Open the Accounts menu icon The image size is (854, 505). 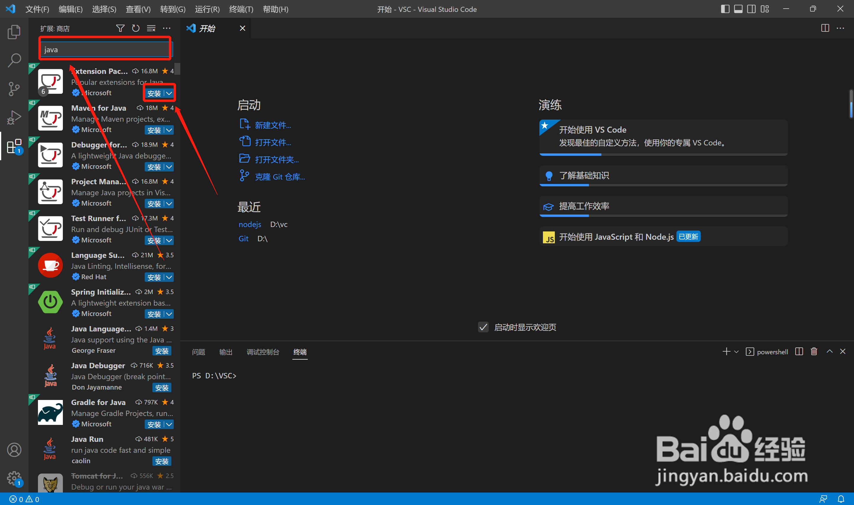pos(14,450)
